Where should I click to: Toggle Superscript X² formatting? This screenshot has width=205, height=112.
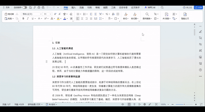tap(46, 18)
